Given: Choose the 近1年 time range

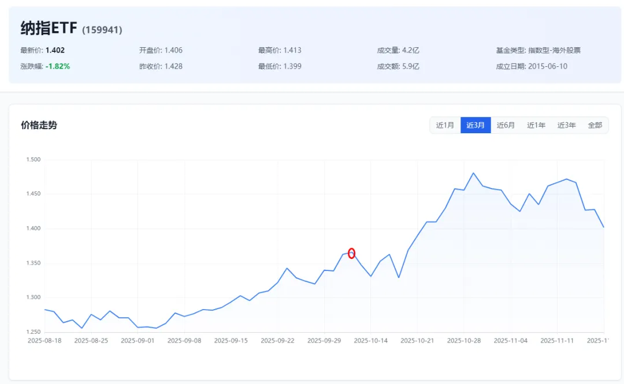Looking at the screenshot, I should (x=536, y=125).
